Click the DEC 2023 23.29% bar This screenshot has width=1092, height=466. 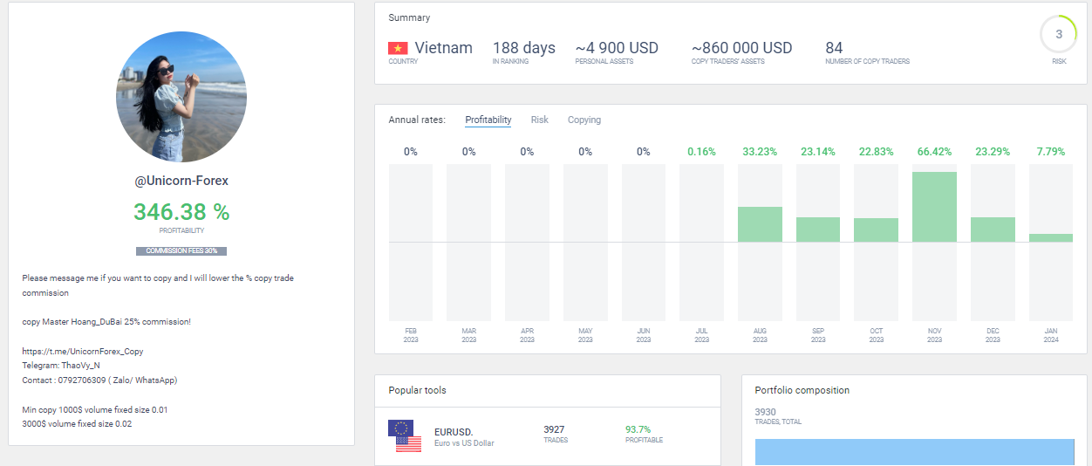(x=993, y=230)
